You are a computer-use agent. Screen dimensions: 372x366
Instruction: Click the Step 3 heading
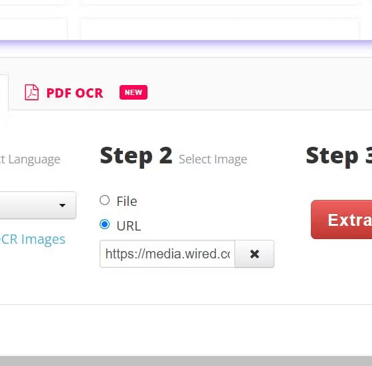click(339, 156)
